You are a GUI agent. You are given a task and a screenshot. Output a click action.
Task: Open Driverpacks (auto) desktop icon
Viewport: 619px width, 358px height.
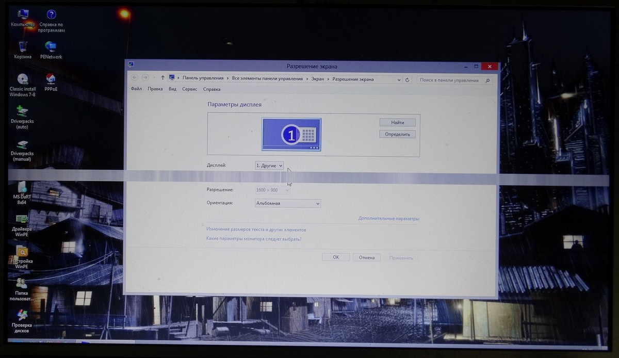22,111
